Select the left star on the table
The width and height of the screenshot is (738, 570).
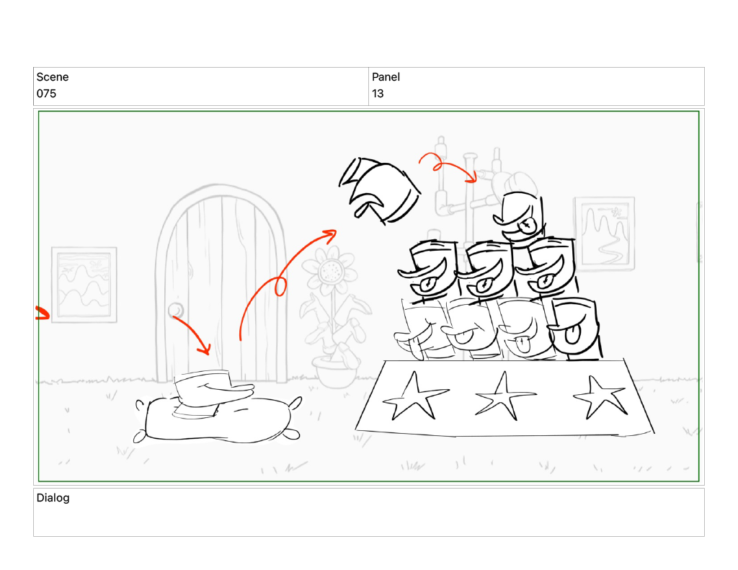pyautogui.click(x=414, y=396)
